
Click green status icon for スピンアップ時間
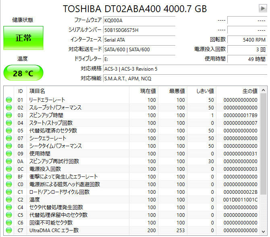pos(9,115)
